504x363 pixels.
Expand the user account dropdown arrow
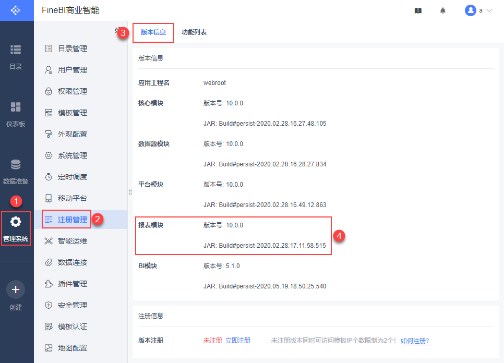pyautogui.click(x=489, y=10)
